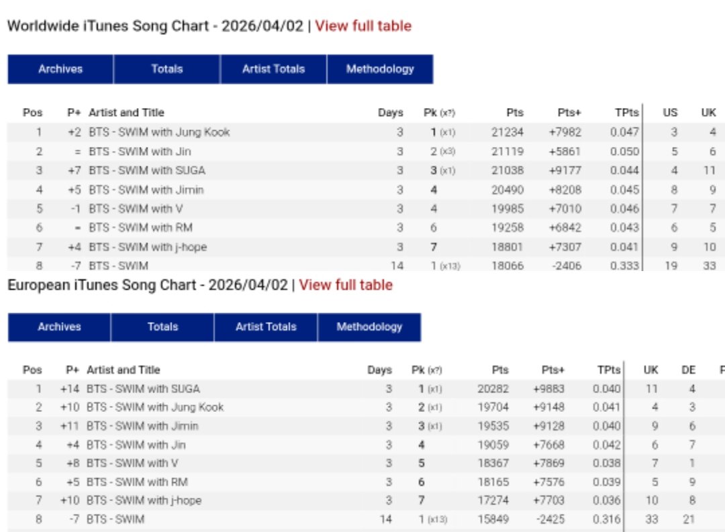This screenshot has width=725, height=532.
Task: Click points value 18367 in European chart
Action: point(493,463)
